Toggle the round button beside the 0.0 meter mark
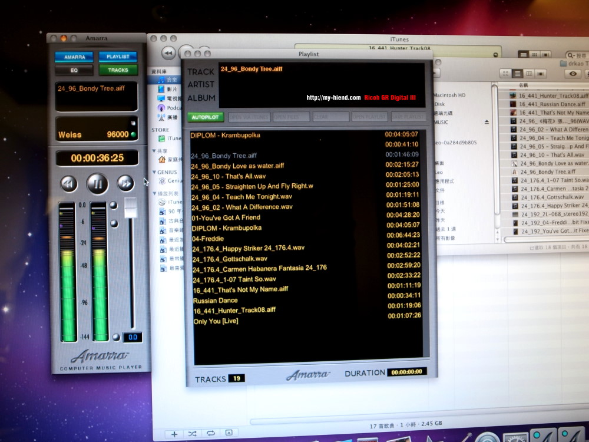Viewport: 589px width, 442px height. point(114,205)
